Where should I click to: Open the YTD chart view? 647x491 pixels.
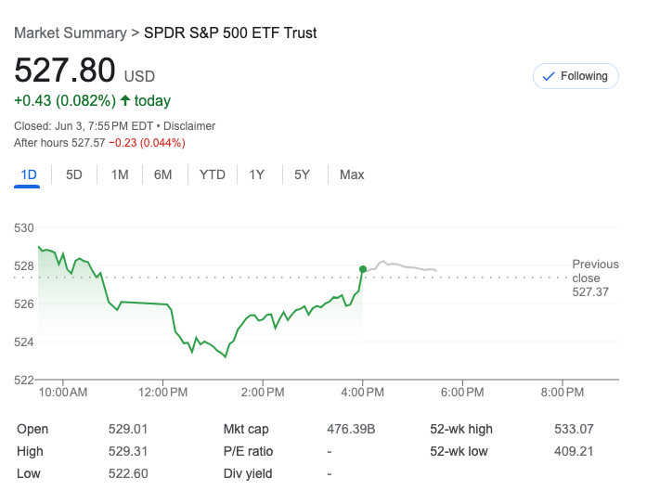pos(213,174)
